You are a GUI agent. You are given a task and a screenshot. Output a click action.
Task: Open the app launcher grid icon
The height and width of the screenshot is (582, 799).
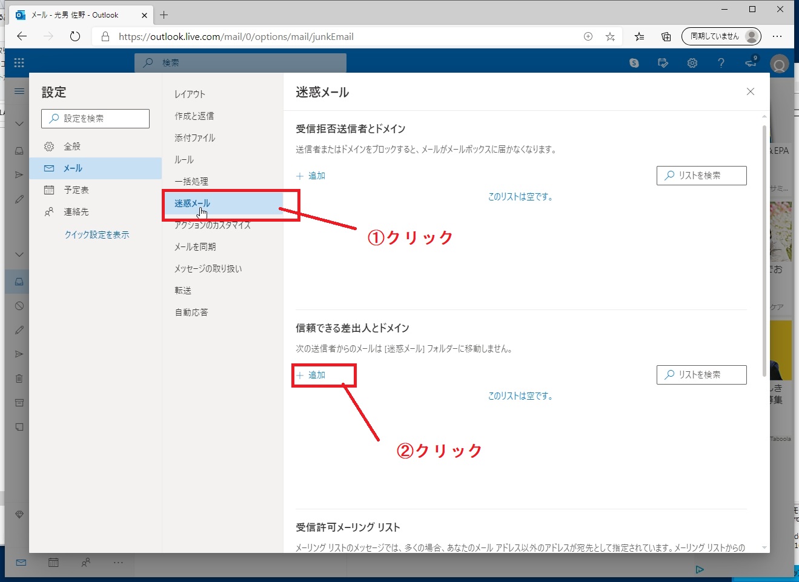click(18, 62)
